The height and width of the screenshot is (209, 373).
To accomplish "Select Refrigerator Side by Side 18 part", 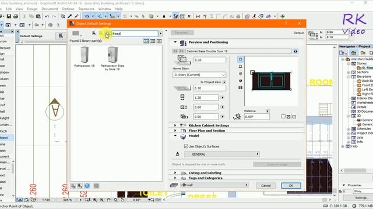I will point(112,59).
